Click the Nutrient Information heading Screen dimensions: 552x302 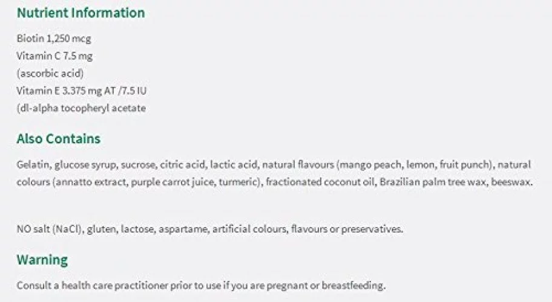80,13
